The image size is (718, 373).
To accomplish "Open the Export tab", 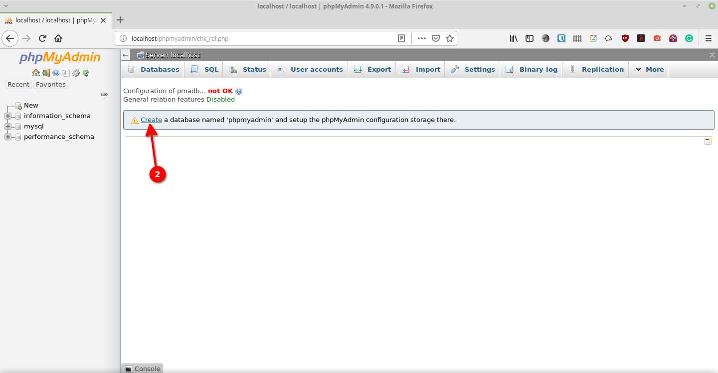I will (x=372, y=70).
